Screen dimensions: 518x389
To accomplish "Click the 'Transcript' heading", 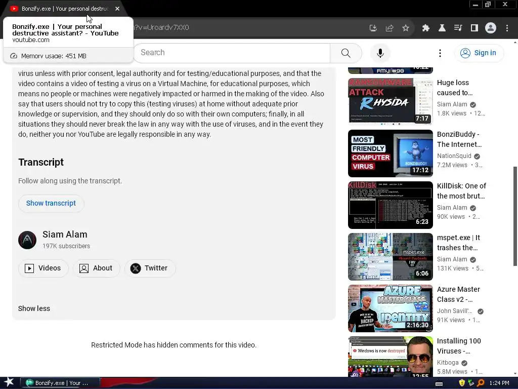I will click(41, 162).
